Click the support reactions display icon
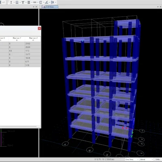162x162 pixels. click(23, 2)
